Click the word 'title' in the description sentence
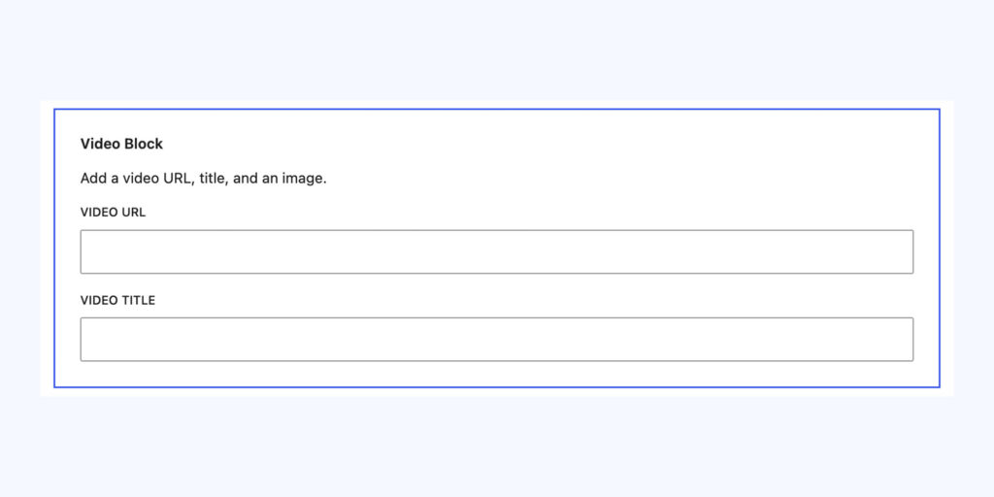This screenshot has height=497, width=994. pos(213,179)
